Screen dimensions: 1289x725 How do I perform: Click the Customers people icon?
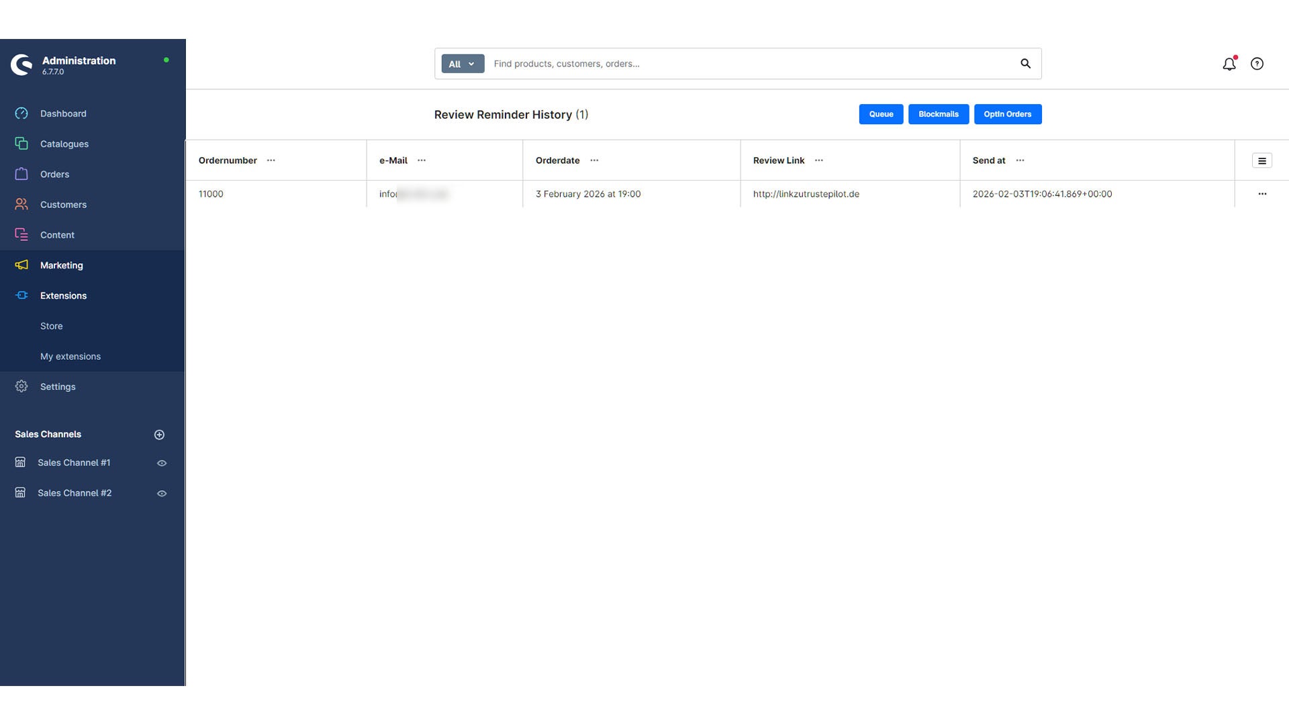click(x=21, y=204)
